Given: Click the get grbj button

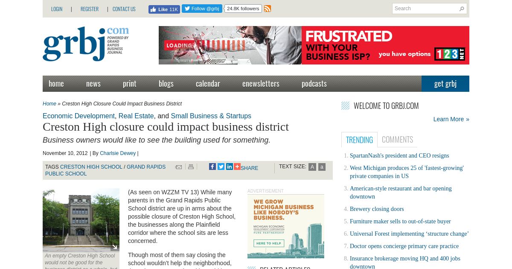Looking at the screenshot, I should pos(445,84).
